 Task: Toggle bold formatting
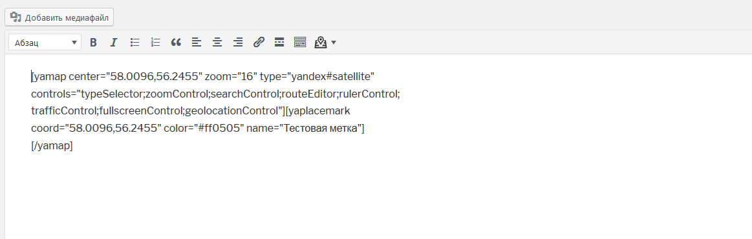(93, 43)
